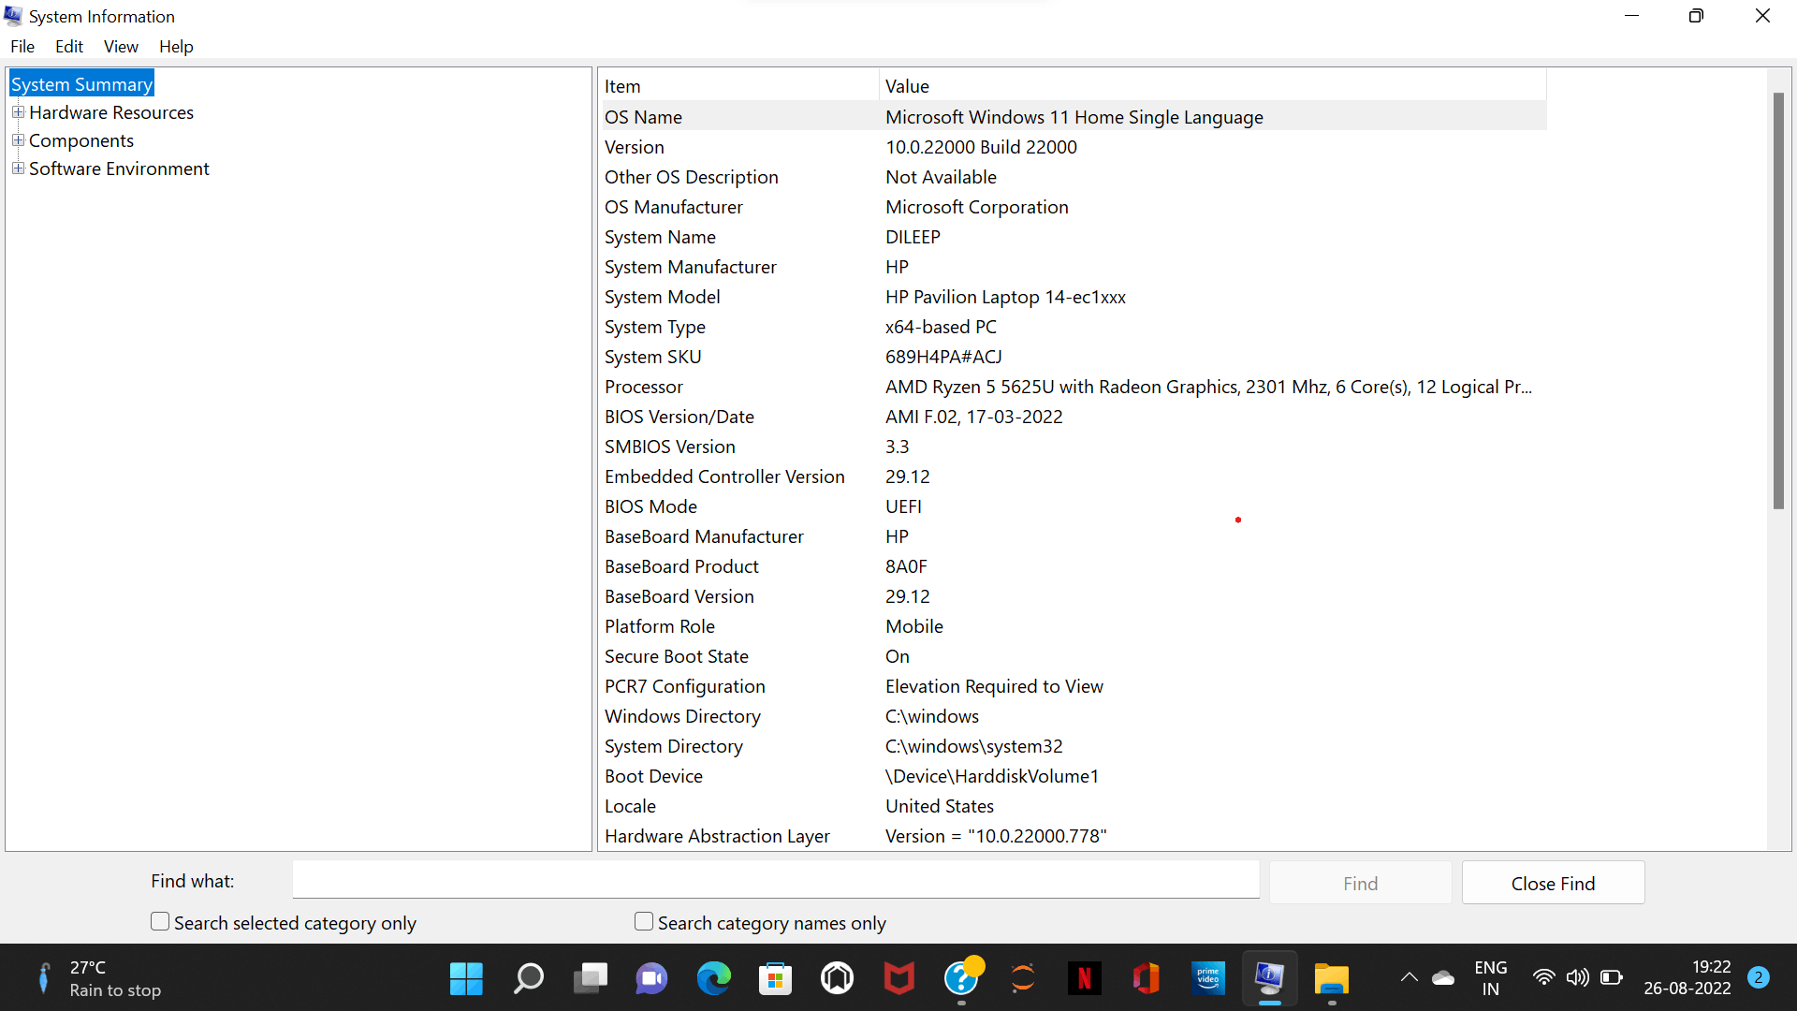The width and height of the screenshot is (1797, 1011).
Task: Open Wi-Fi network tray icon
Action: pos(1543,978)
